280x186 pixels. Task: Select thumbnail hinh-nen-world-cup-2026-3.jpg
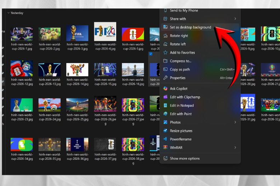click(x=77, y=33)
